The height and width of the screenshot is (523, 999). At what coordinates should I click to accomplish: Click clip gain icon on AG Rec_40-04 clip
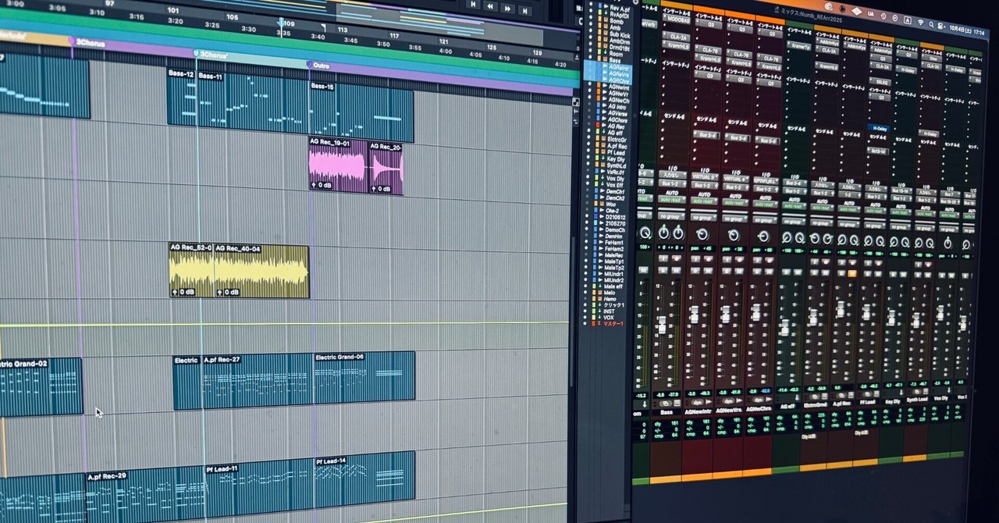[220, 292]
